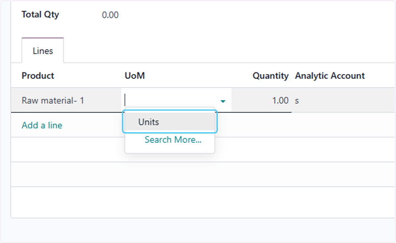Click the Total Qty label
Image resolution: width=396 pixels, height=243 pixels.
coord(40,15)
